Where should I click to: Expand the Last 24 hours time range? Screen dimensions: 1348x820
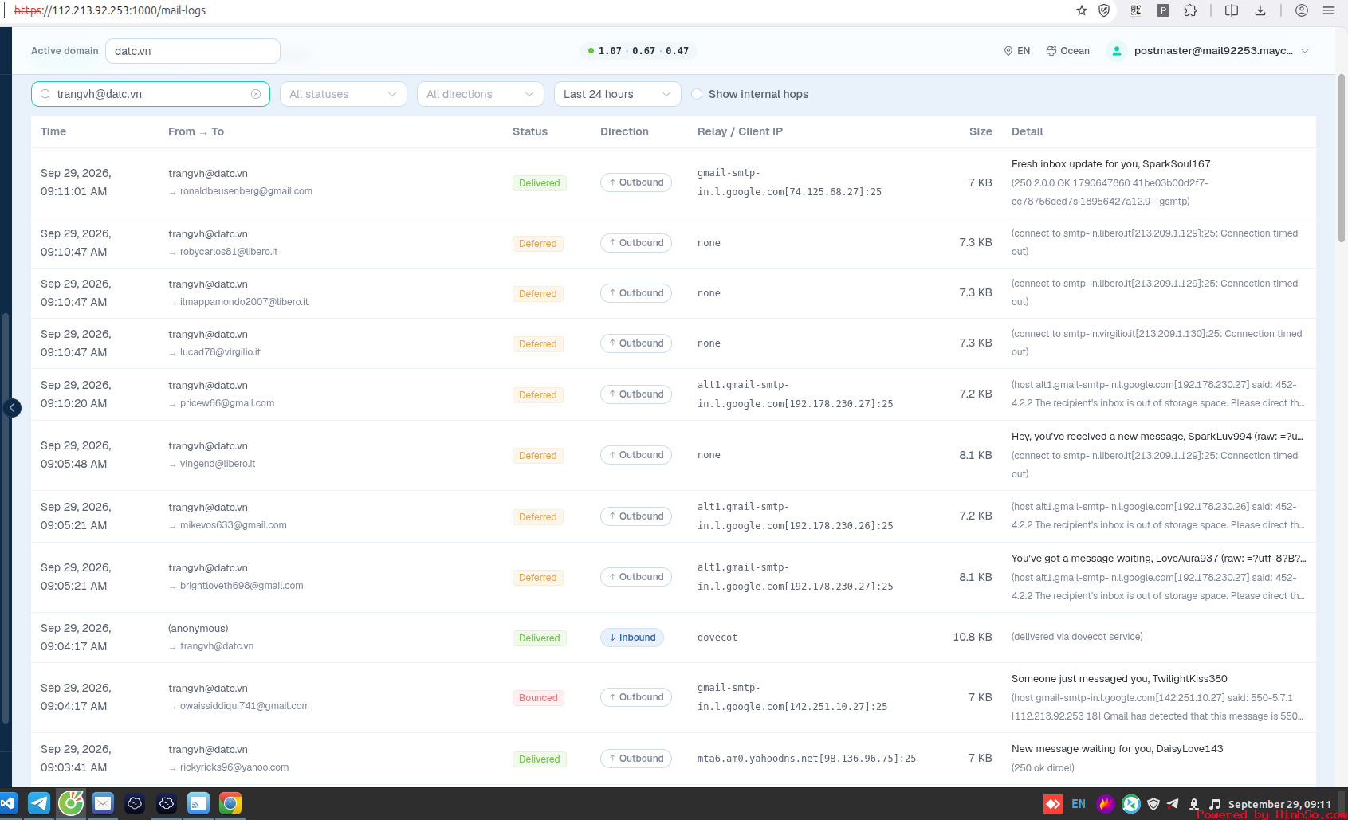point(618,94)
